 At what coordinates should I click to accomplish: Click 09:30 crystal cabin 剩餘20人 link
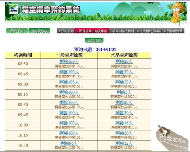coord(124,103)
